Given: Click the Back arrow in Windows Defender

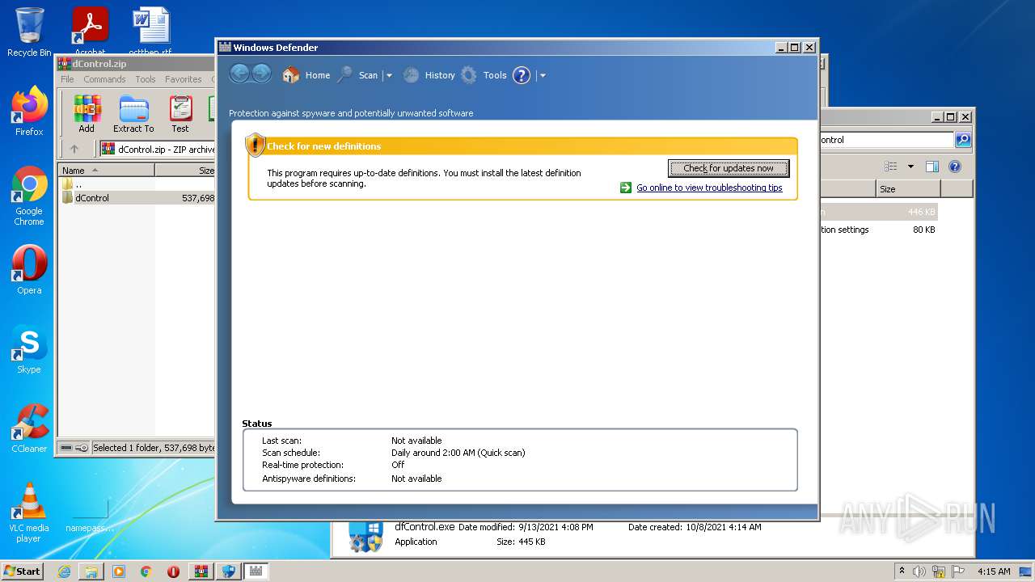Looking at the screenshot, I should (239, 74).
